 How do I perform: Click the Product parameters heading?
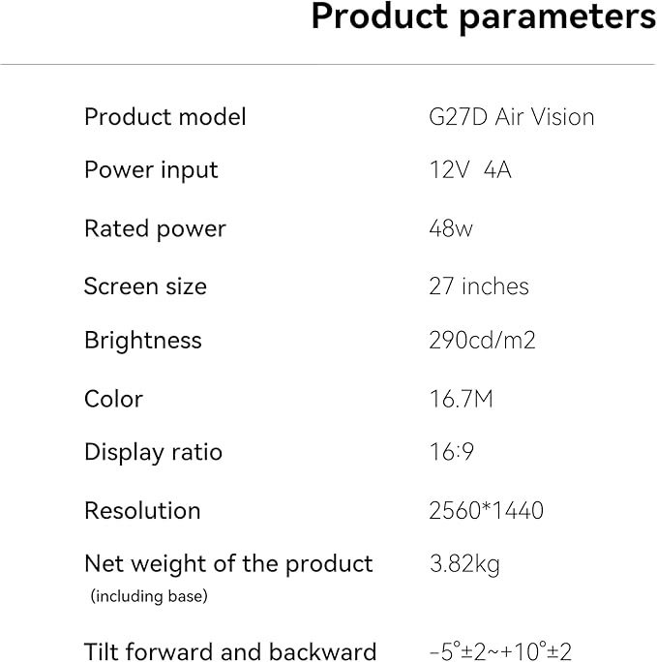[483, 18]
